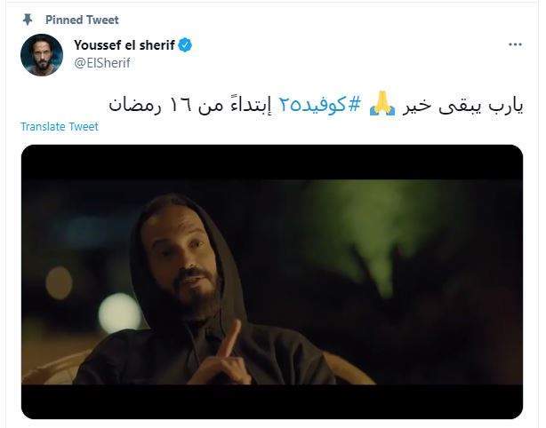546x428 pixels.
Task: Click the white bokeh light in video
Action: coord(119,313)
